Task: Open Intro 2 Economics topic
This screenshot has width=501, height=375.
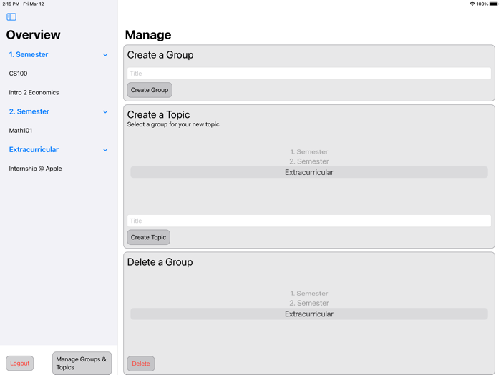Action: [34, 93]
